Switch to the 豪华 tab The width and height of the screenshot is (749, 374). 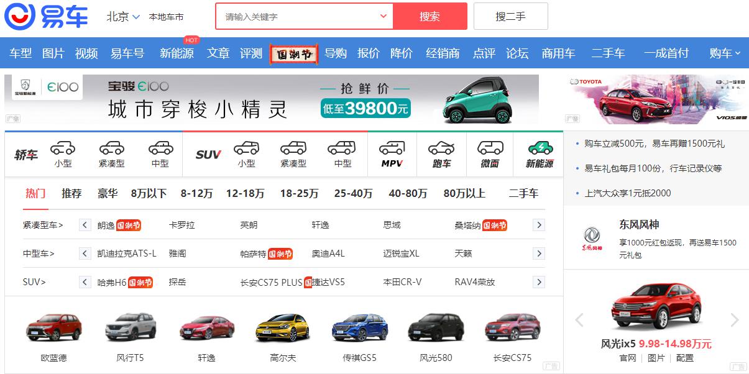point(108,193)
